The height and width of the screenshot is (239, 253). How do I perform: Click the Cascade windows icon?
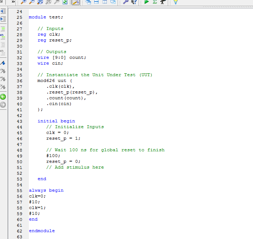[88, 2]
